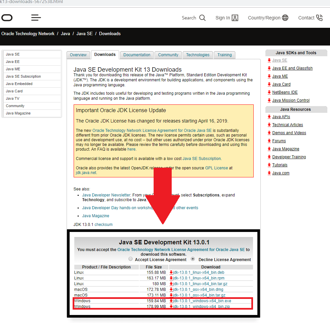330x323 pixels.
Task: Open the hamburger menu icon
Action: pyautogui.click(x=36, y=18)
